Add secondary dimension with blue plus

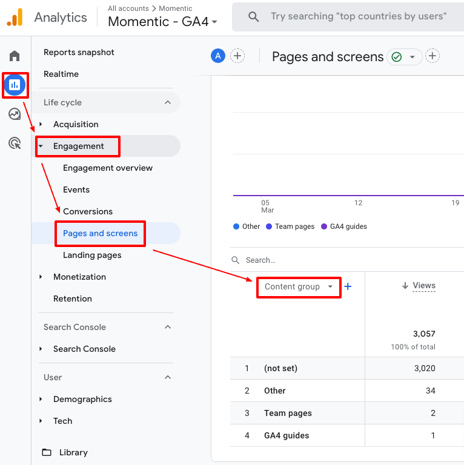pyautogui.click(x=348, y=286)
